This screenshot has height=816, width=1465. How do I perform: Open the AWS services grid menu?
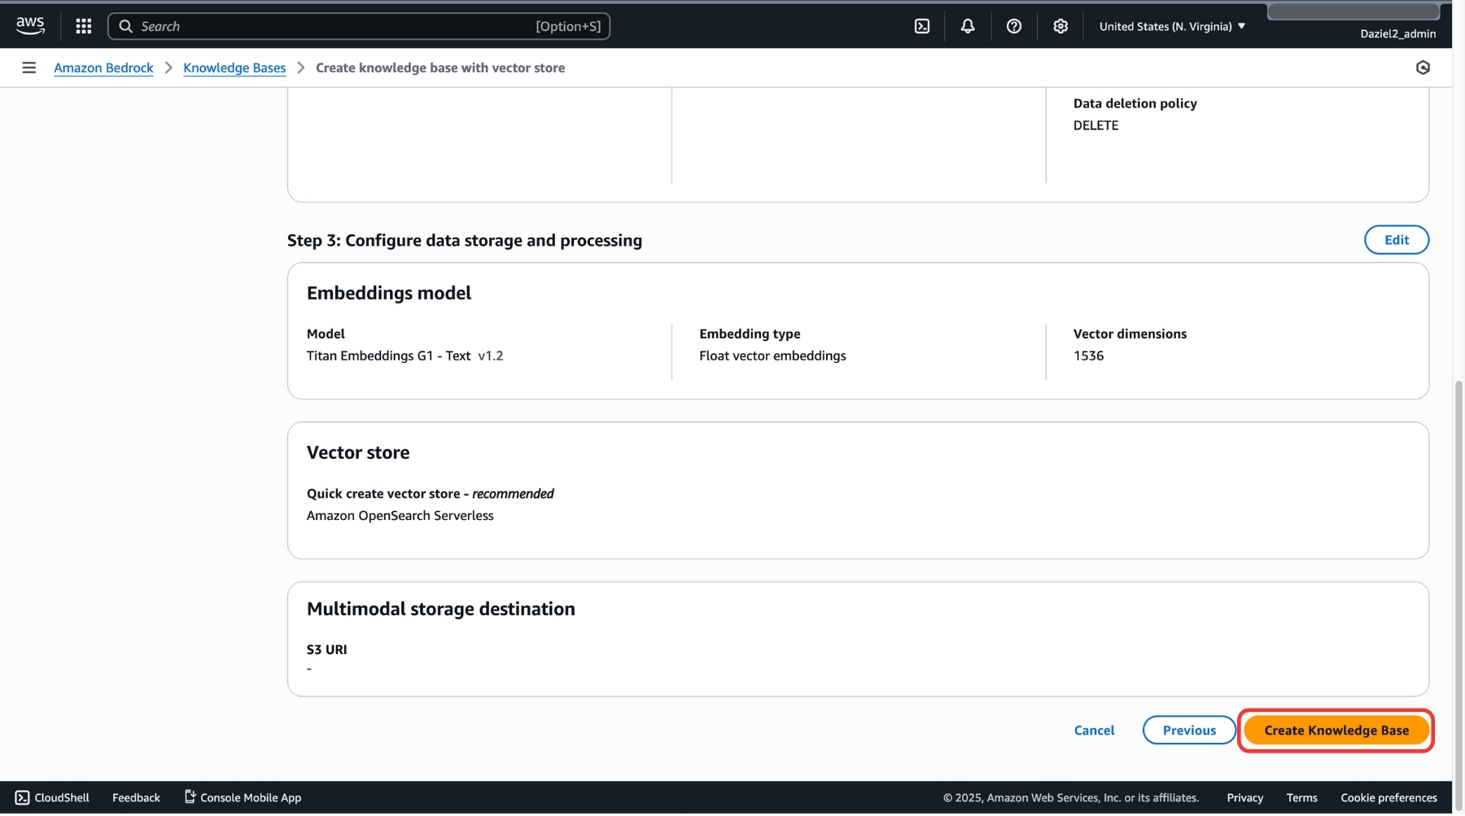coord(83,26)
